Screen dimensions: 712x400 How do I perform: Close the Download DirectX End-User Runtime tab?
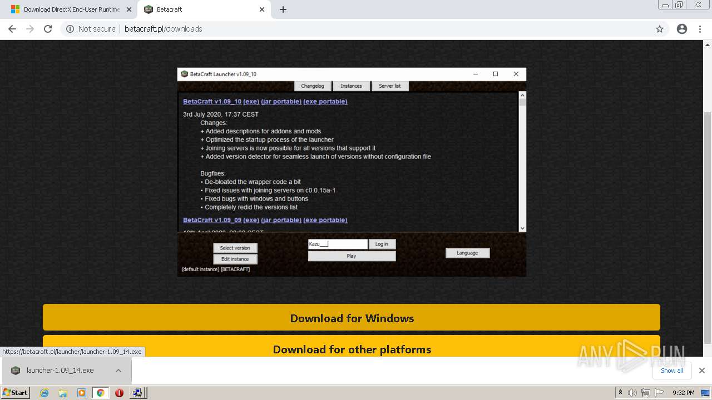point(129,9)
